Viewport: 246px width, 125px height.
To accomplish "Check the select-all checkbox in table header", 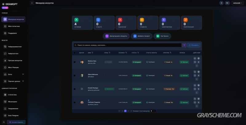I will tap(74, 53).
